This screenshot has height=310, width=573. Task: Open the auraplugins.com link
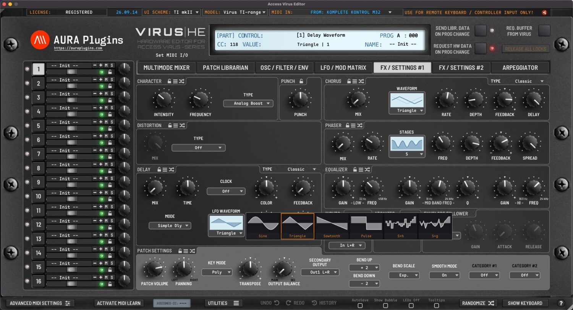point(78,48)
